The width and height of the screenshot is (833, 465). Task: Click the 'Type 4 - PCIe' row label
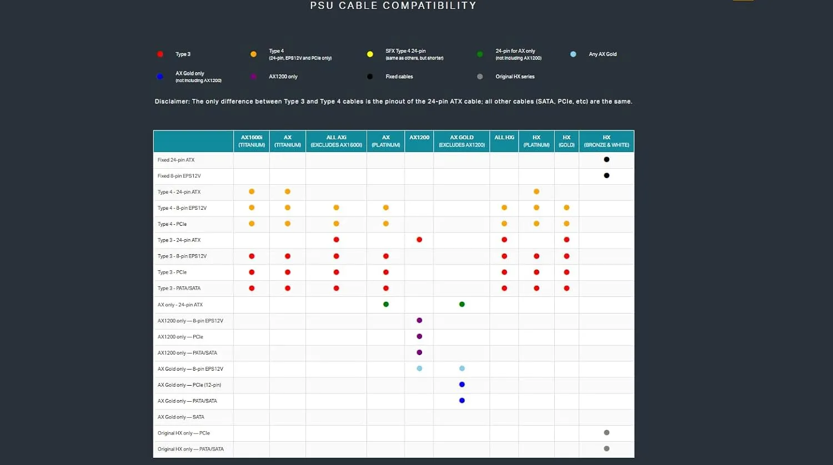172,224
